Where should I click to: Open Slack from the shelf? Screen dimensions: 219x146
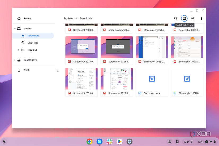[x=109, y=141]
